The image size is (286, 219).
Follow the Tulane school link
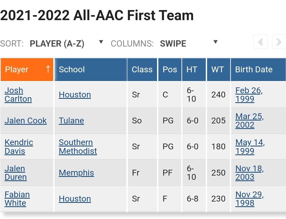tap(71, 121)
